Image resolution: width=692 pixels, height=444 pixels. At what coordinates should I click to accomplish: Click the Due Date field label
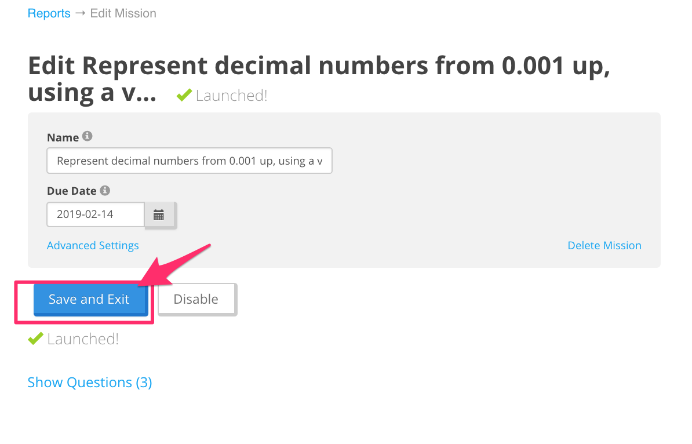click(x=71, y=191)
